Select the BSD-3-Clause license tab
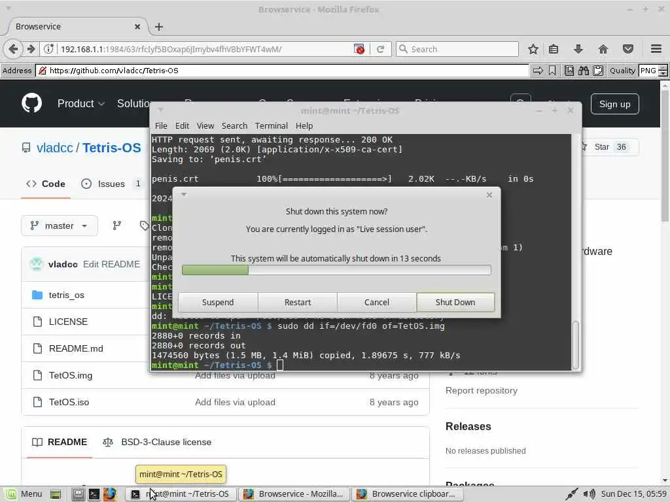This screenshot has height=502, width=670. coord(157,442)
